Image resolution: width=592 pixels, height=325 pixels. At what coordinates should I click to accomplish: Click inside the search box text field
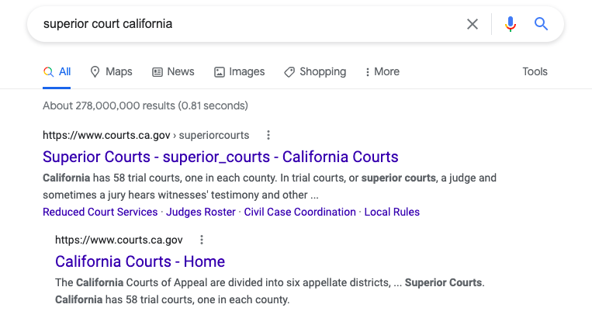(249, 24)
